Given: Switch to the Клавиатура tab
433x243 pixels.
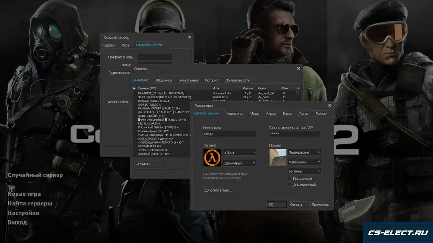Looking at the screenshot, I should click(234, 114).
